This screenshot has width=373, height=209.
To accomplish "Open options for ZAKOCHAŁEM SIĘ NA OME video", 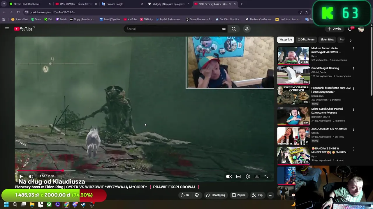I will (354, 129).
